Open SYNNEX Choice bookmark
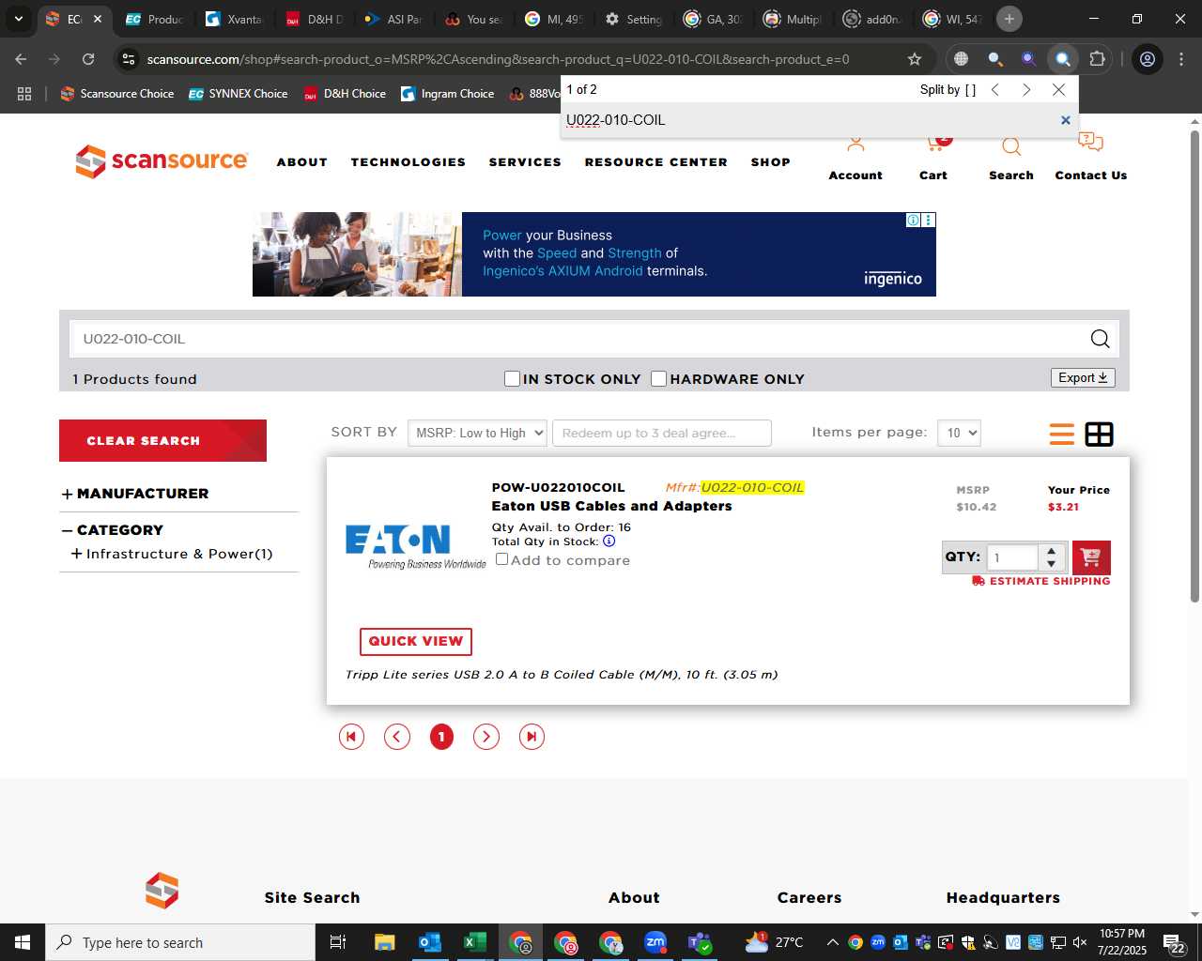This screenshot has height=961, width=1202. 238,94
